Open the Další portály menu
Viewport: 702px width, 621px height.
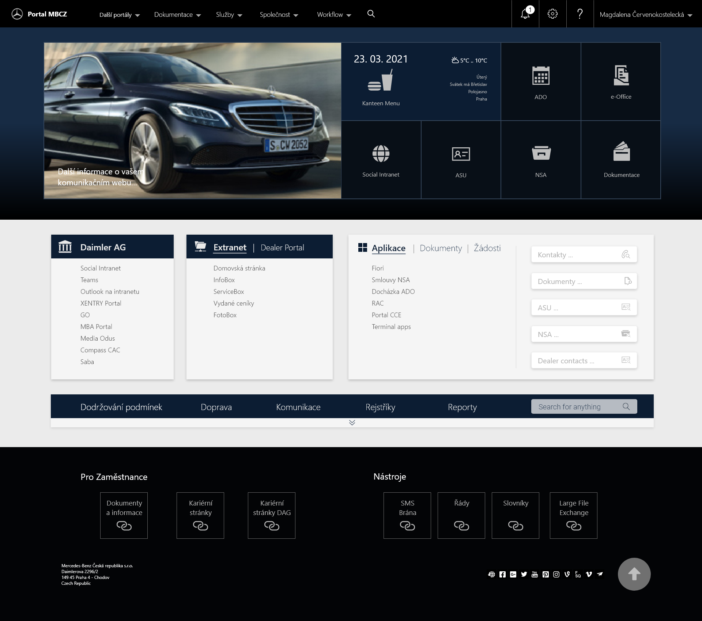click(x=119, y=15)
